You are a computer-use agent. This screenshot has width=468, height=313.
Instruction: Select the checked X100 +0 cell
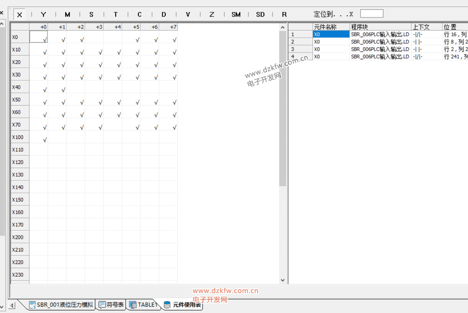click(x=39, y=137)
